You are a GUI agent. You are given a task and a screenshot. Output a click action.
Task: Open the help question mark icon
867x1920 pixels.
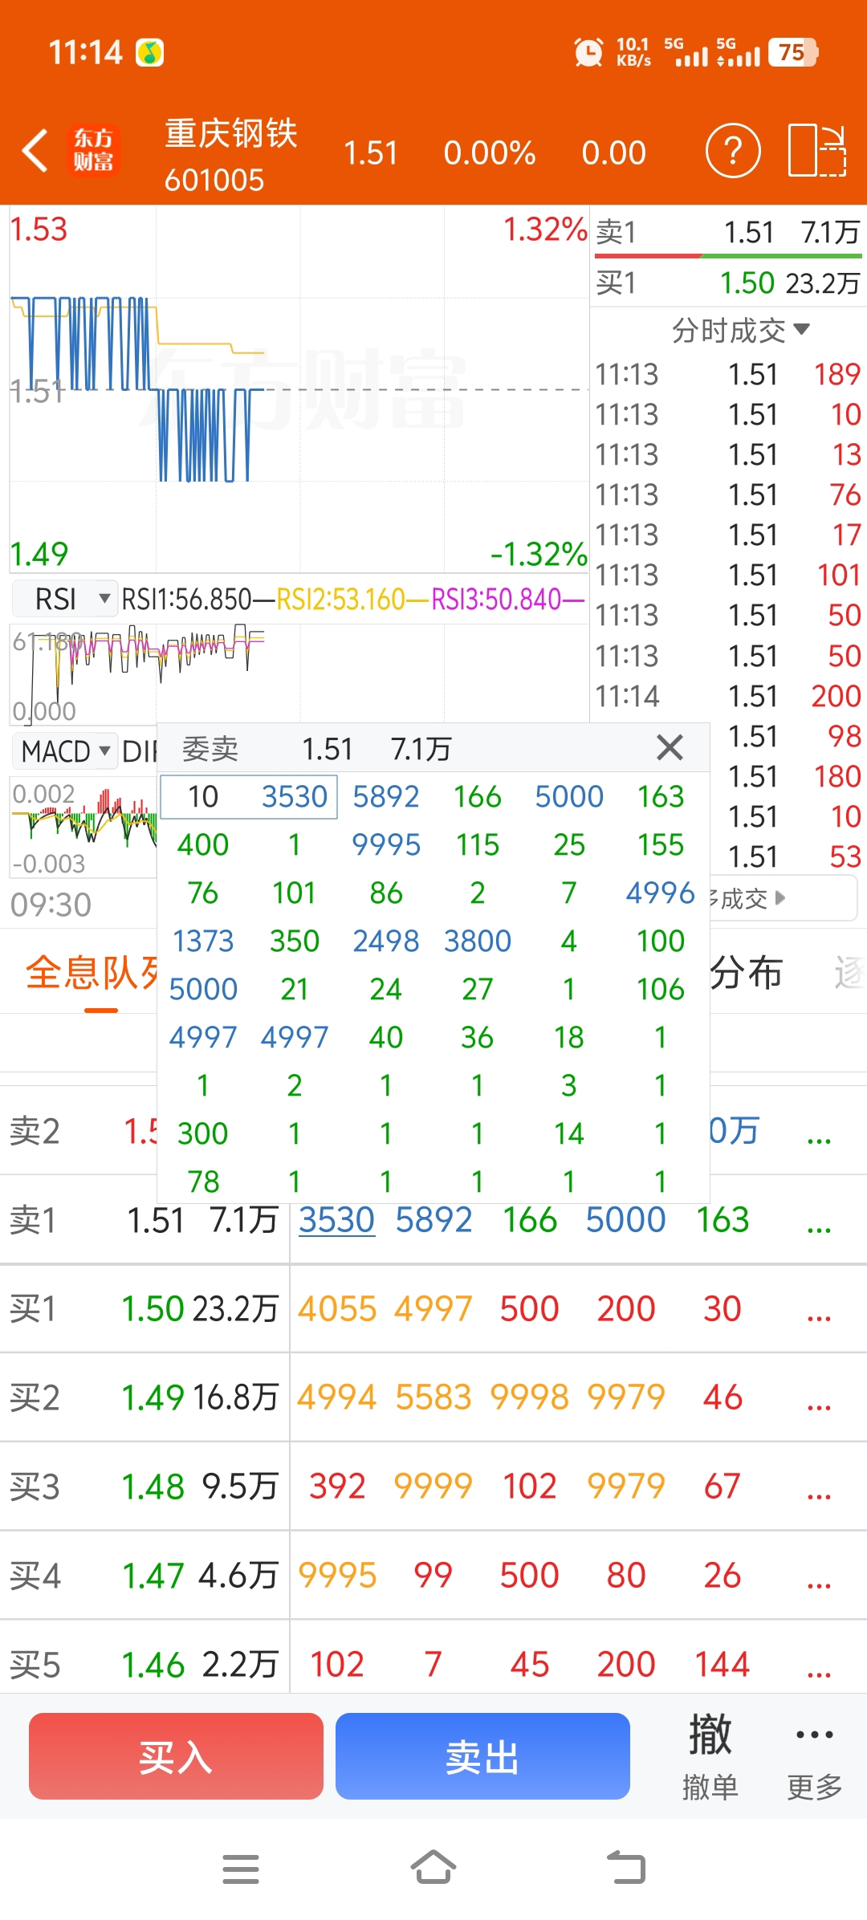[732, 151]
